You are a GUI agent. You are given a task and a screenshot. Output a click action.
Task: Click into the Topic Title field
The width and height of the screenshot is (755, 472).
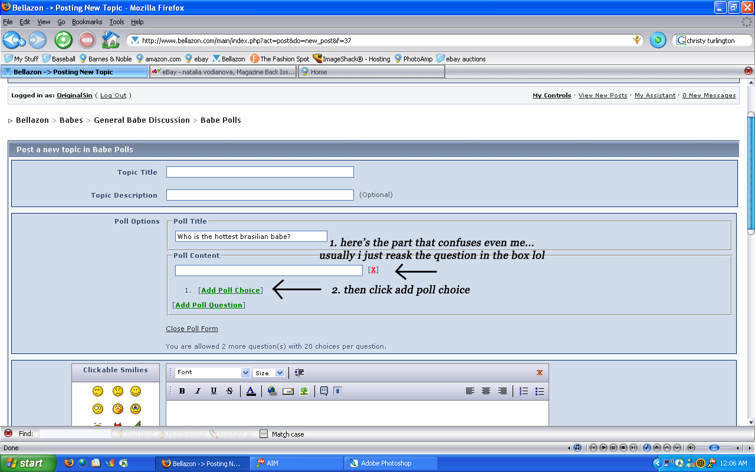coord(260,172)
